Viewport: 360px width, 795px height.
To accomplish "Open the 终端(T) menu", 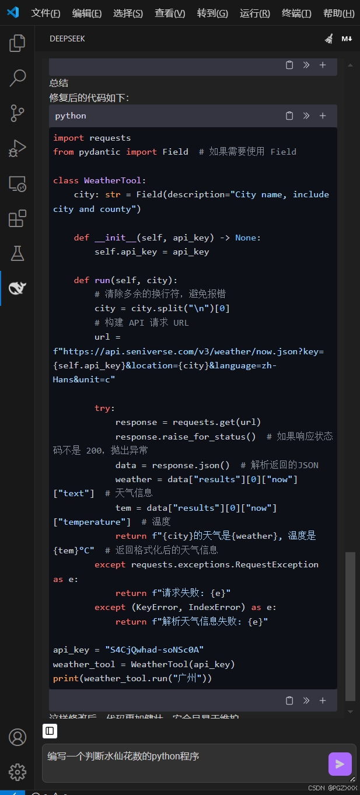I will (x=296, y=13).
